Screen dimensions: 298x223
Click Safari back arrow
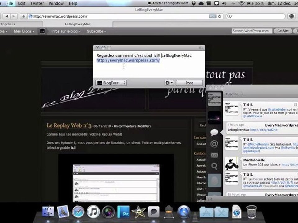[x=7, y=16]
